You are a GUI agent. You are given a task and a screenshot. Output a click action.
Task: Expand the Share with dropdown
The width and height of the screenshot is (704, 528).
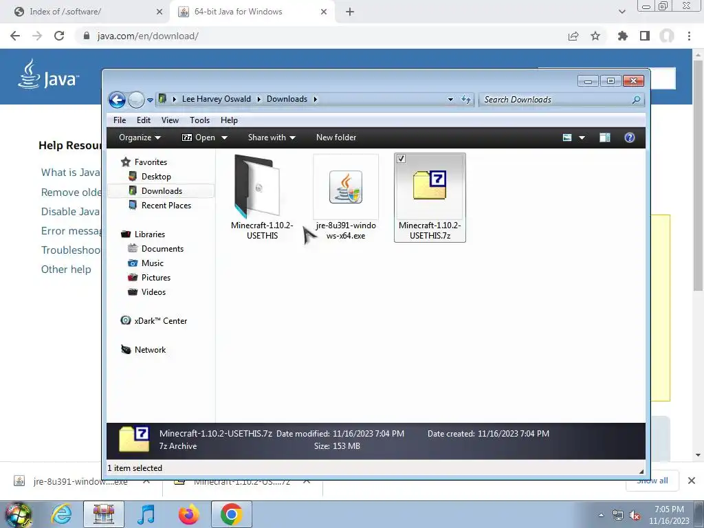coord(272,137)
